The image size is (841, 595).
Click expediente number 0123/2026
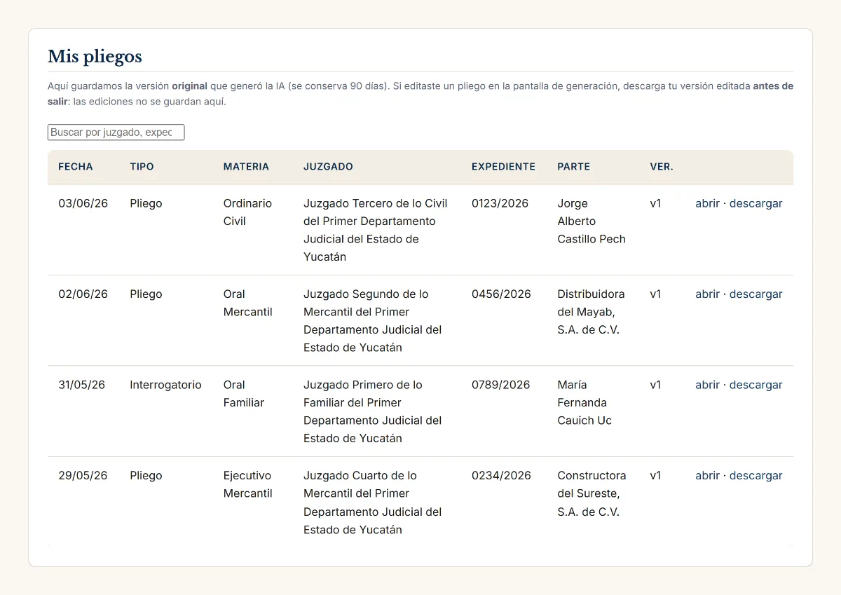(x=500, y=203)
